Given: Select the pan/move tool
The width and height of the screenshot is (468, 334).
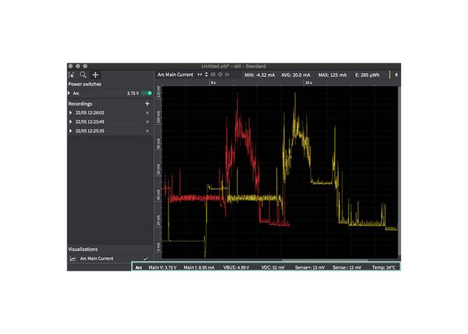Looking at the screenshot, I should pos(95,75).
